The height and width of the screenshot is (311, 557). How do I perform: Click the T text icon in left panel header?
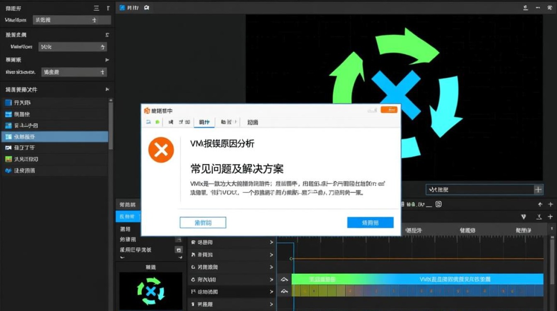[108, 8]
